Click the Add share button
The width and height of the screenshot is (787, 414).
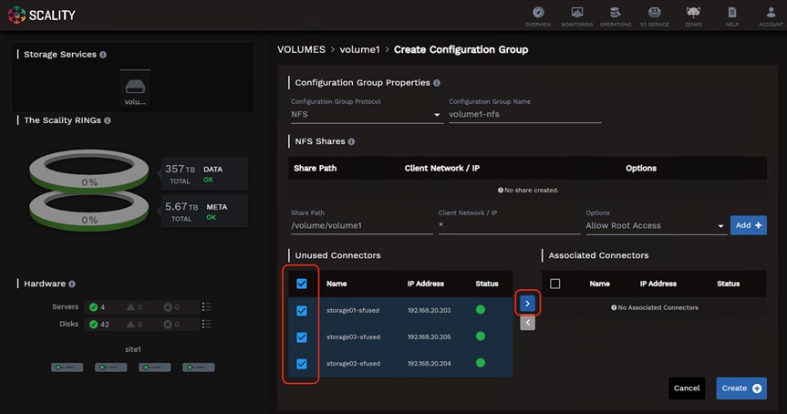[x=749, y=225]
